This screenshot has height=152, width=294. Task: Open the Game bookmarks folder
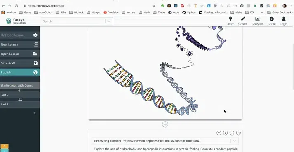coord(25,12)
